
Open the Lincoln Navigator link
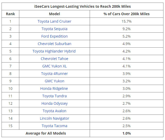[x=54, y=118]
